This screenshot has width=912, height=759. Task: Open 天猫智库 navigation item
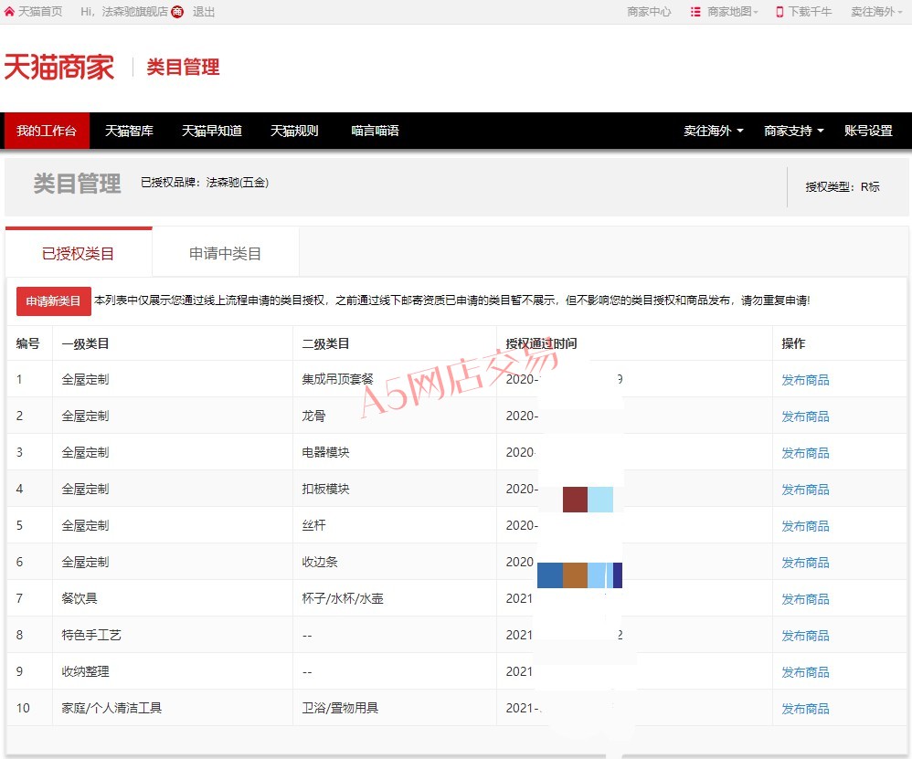point(129,131)
